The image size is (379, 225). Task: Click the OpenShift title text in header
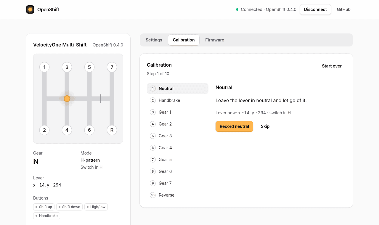[48, 9]
